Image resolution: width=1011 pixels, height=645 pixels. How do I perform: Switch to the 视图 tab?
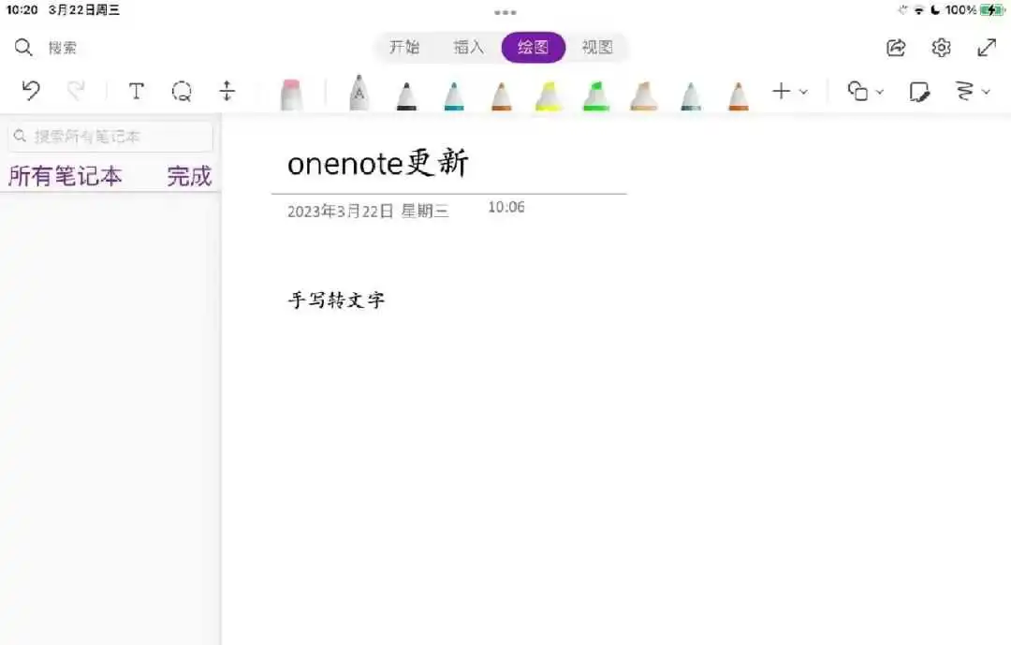click(597, 47)
